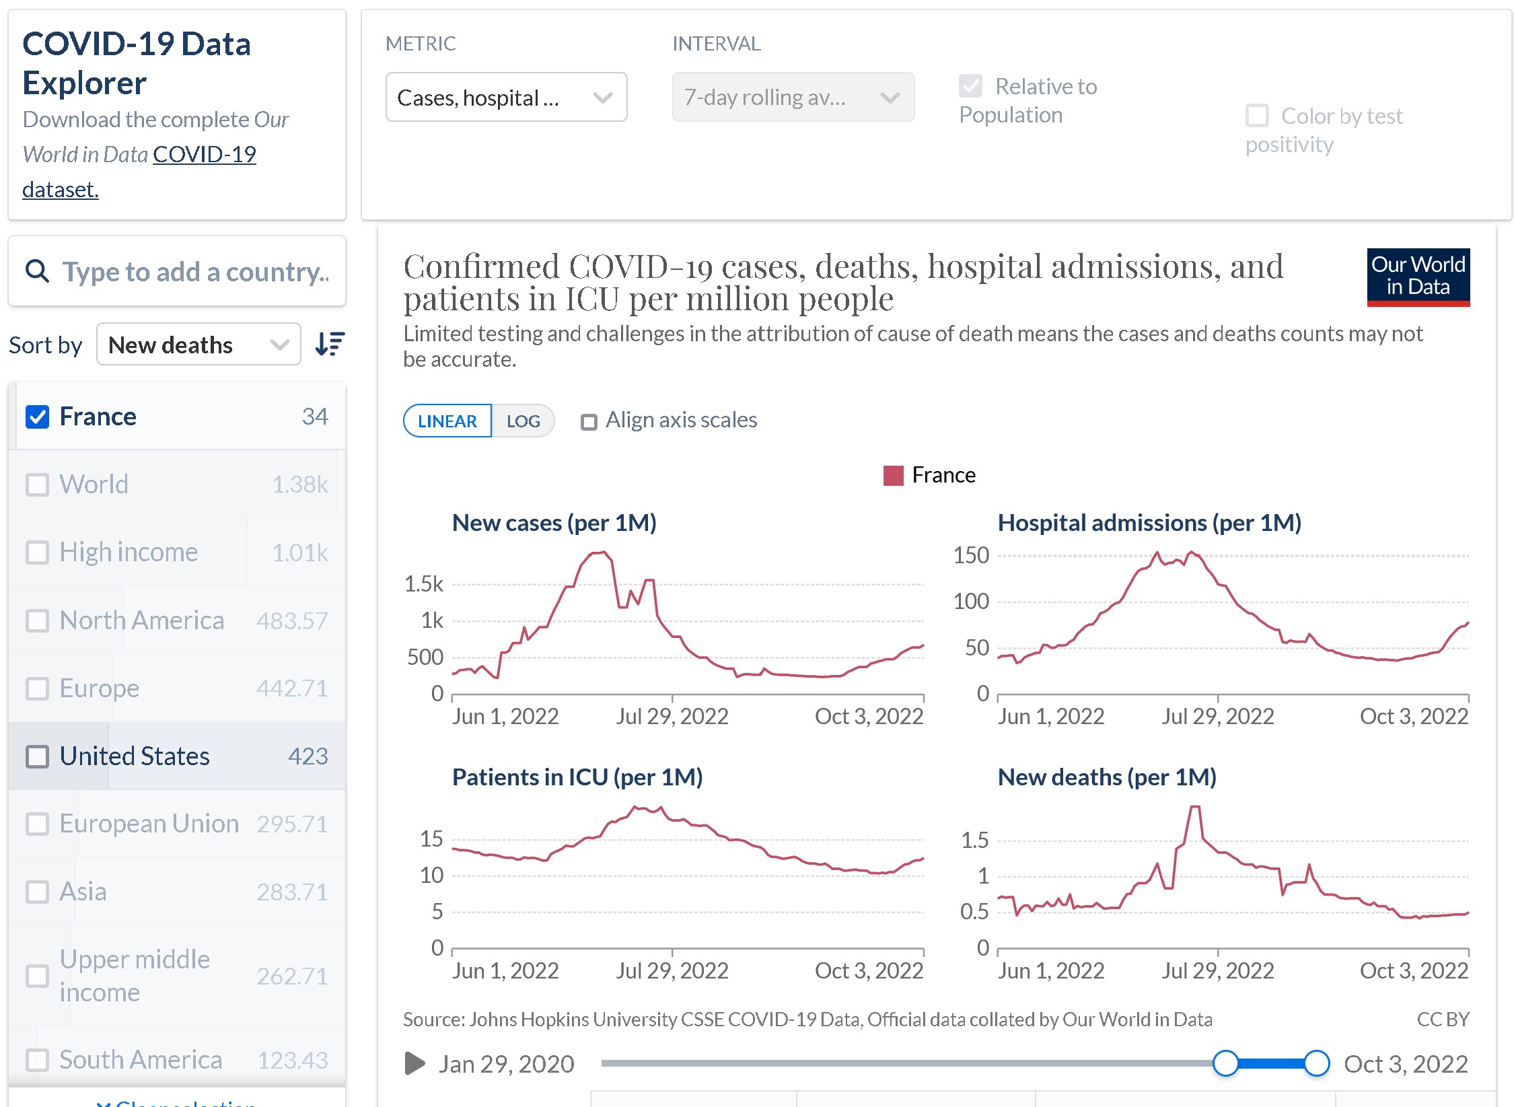Focus the country search input field
Screen dimensions: 1514x1107
pos(177,271)
